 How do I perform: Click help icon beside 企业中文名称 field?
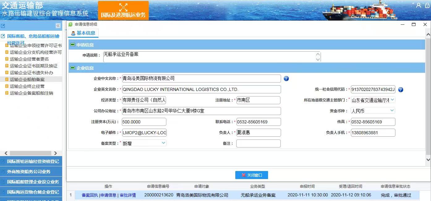(286, 79)
